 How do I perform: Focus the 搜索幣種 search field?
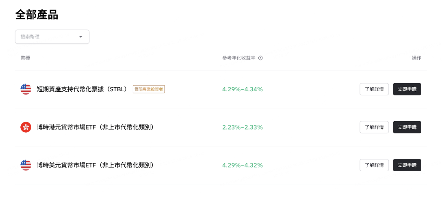pos(47,37)
